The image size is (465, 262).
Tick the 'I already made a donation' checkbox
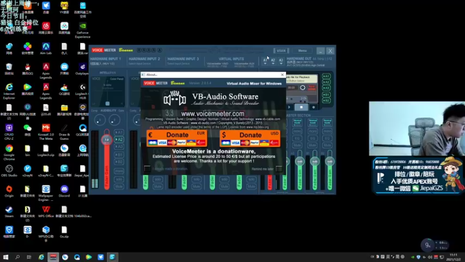(147, 169)
